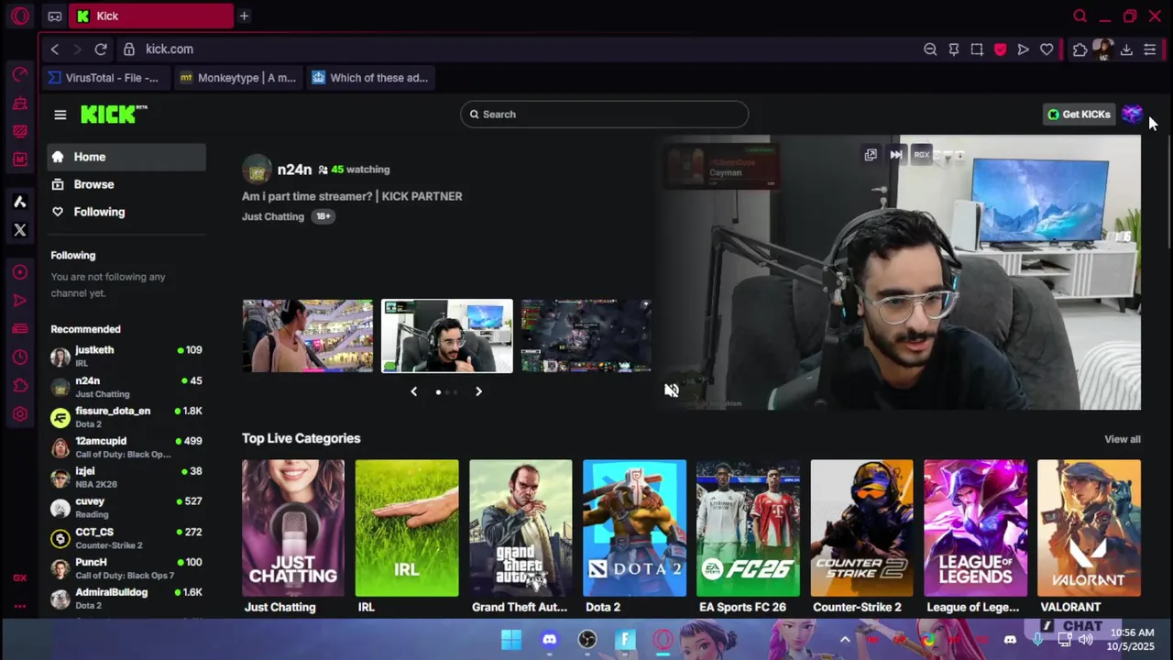Click the play-arrow icon in the address bar
Screen dimensions: 1173x660
1023,49
